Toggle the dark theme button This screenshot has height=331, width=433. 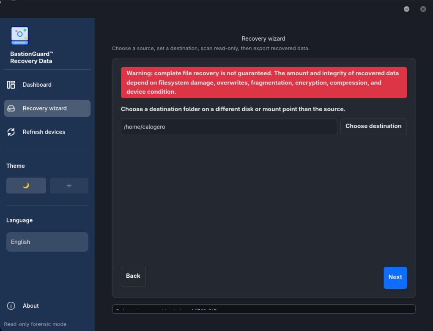[x=26, y=186]
